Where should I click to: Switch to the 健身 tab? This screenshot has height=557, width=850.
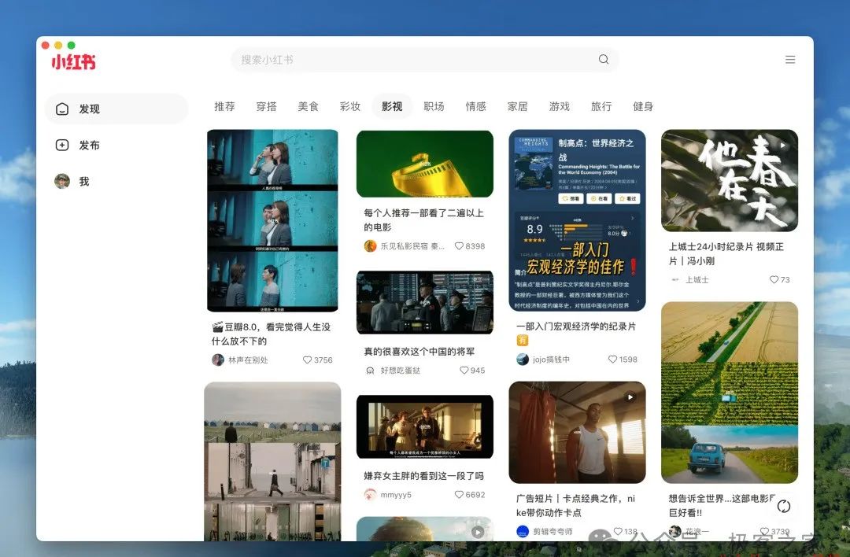643,106
